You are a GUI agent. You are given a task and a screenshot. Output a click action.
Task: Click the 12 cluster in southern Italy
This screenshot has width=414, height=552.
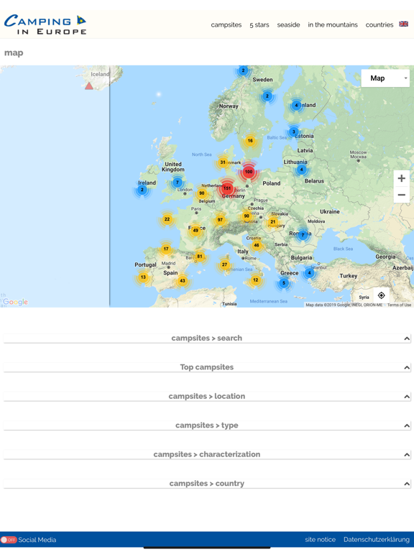click(x=256, y=280)
